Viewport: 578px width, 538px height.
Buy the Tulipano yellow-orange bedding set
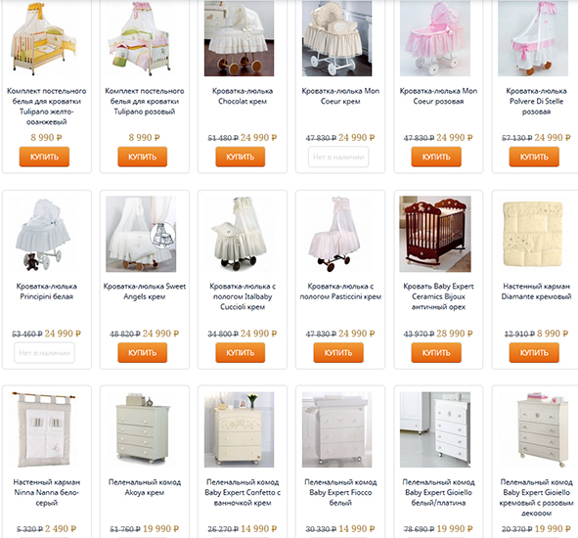44,157
